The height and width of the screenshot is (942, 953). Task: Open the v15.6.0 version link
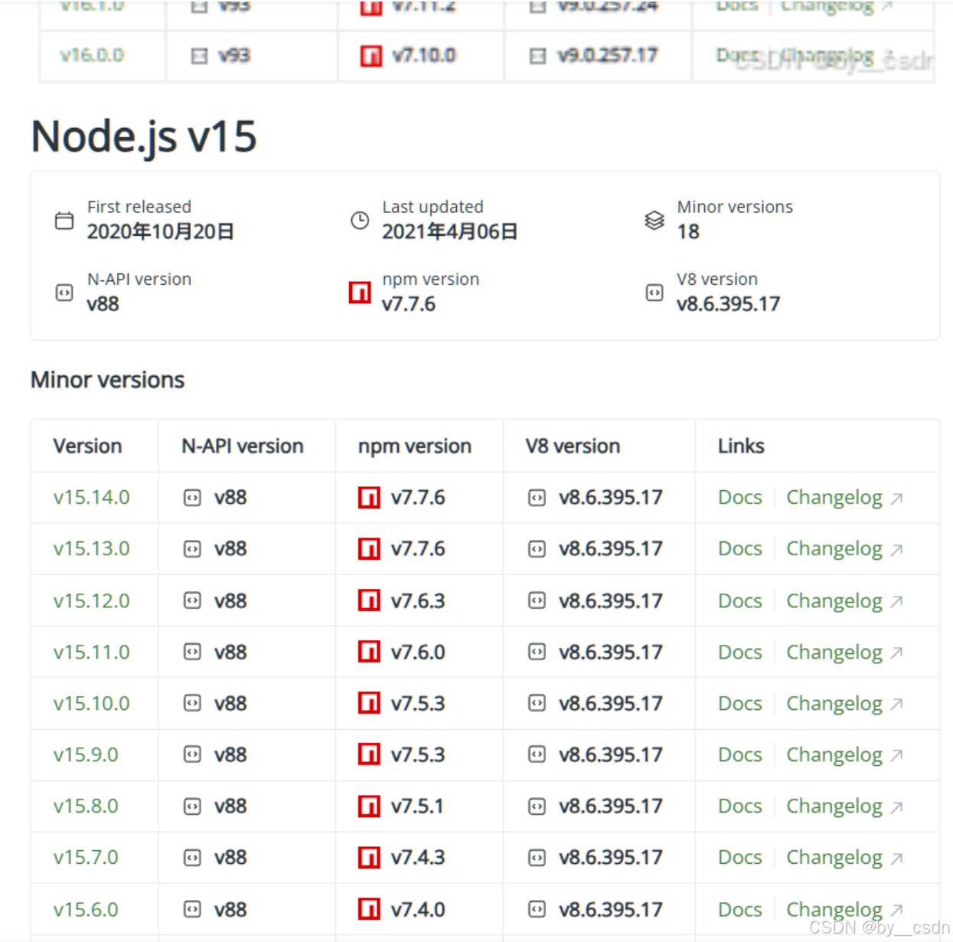tap(86, 910)
